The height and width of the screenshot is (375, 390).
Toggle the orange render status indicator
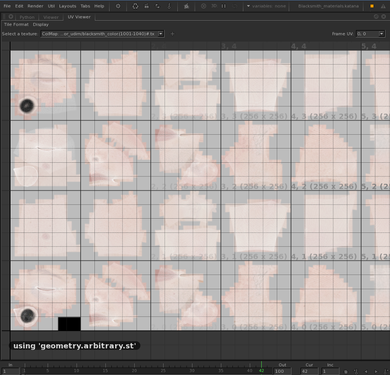pos(372,6)
